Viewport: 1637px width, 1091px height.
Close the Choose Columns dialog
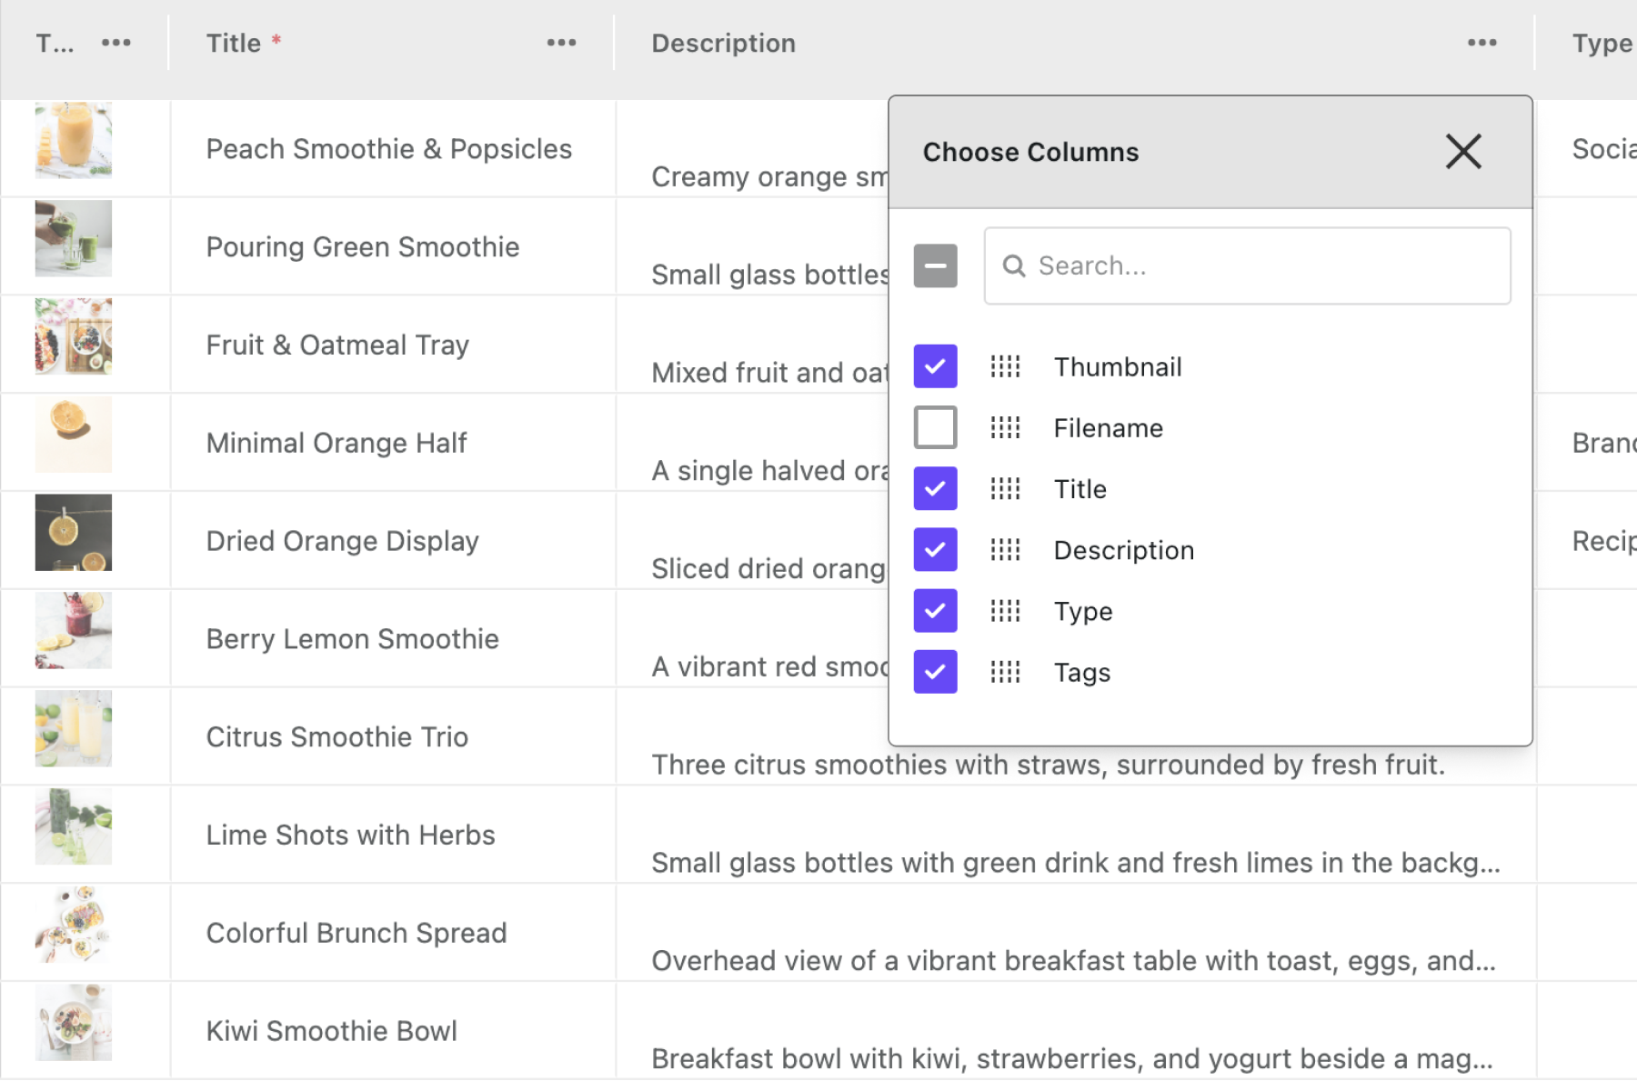tap(1463, 151)
